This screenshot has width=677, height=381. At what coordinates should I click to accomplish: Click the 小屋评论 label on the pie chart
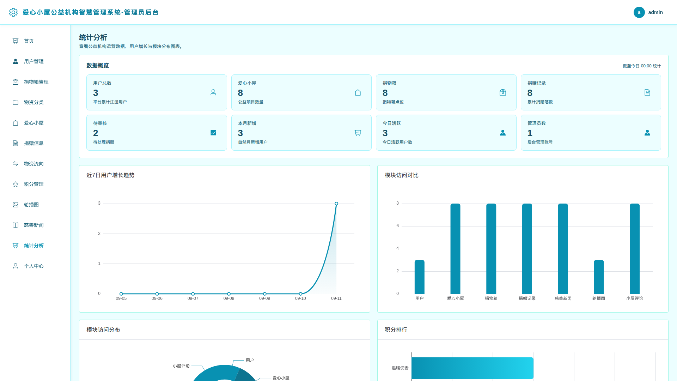click(181, 366)
